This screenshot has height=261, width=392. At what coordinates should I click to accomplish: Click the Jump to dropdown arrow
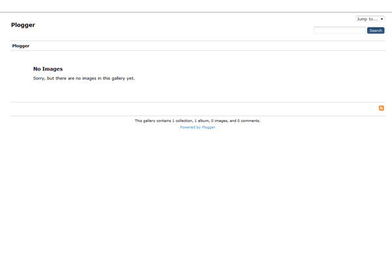point(382,19)
